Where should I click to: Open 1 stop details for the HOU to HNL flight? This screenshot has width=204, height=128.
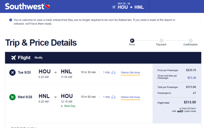(x=107, y=72)
